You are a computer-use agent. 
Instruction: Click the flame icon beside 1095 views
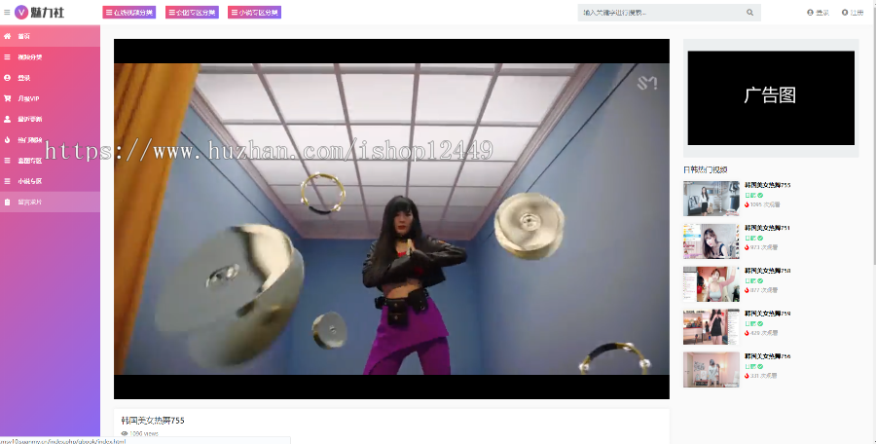coord(747,204)
